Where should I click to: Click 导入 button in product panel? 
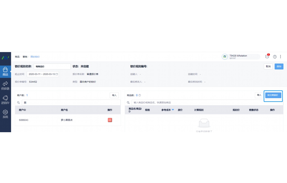tap(259, 95)
